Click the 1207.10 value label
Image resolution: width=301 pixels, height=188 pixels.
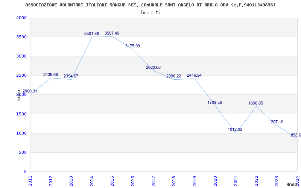pos(276,122)
